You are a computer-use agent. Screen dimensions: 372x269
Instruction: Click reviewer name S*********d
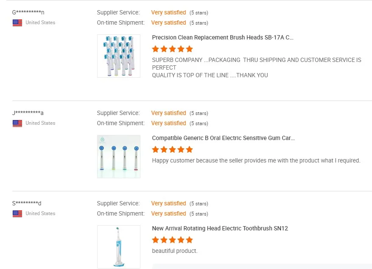pyautogui.click(x=27, y=203)
